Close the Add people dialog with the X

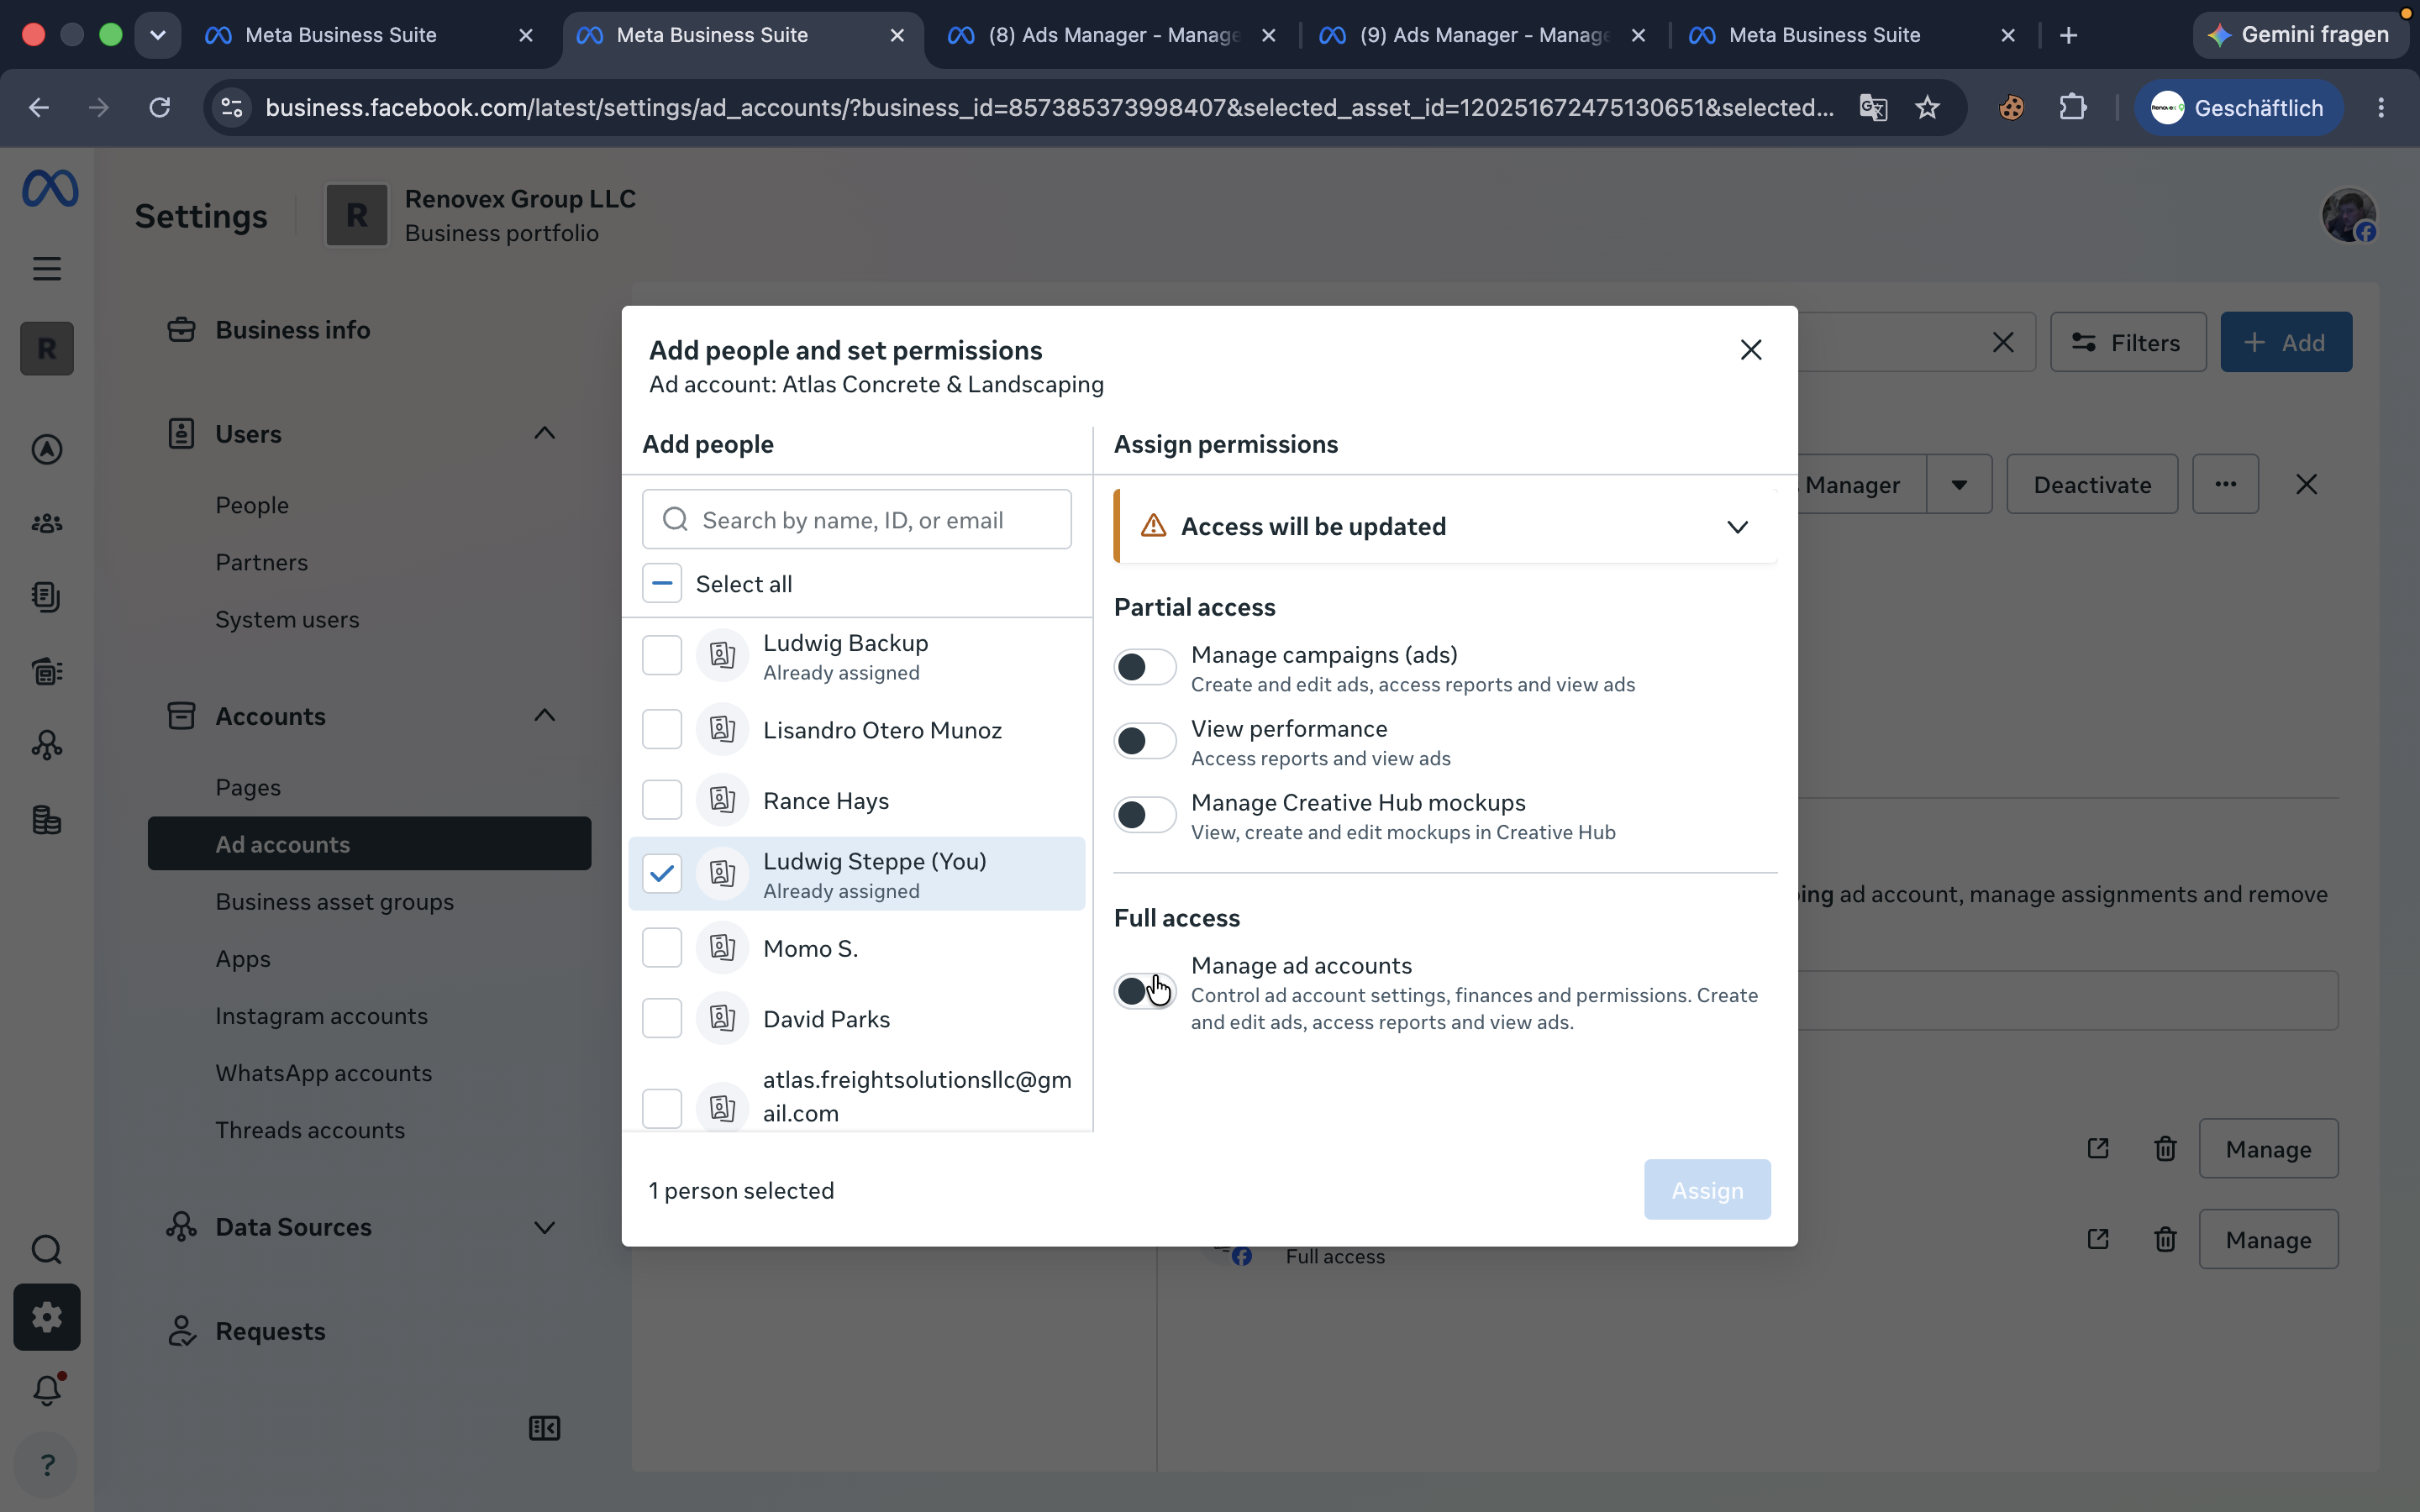(1750, 350)
